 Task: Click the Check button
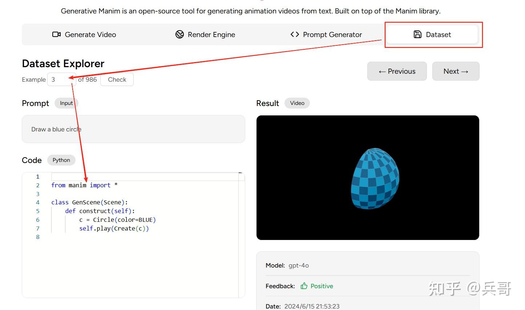click(x=117, y=79)
